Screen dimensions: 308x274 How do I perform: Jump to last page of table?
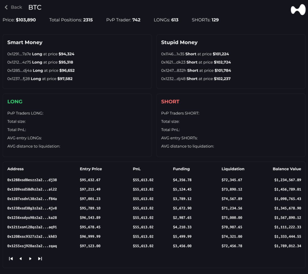pyautogui.click(x=40, y=258)
